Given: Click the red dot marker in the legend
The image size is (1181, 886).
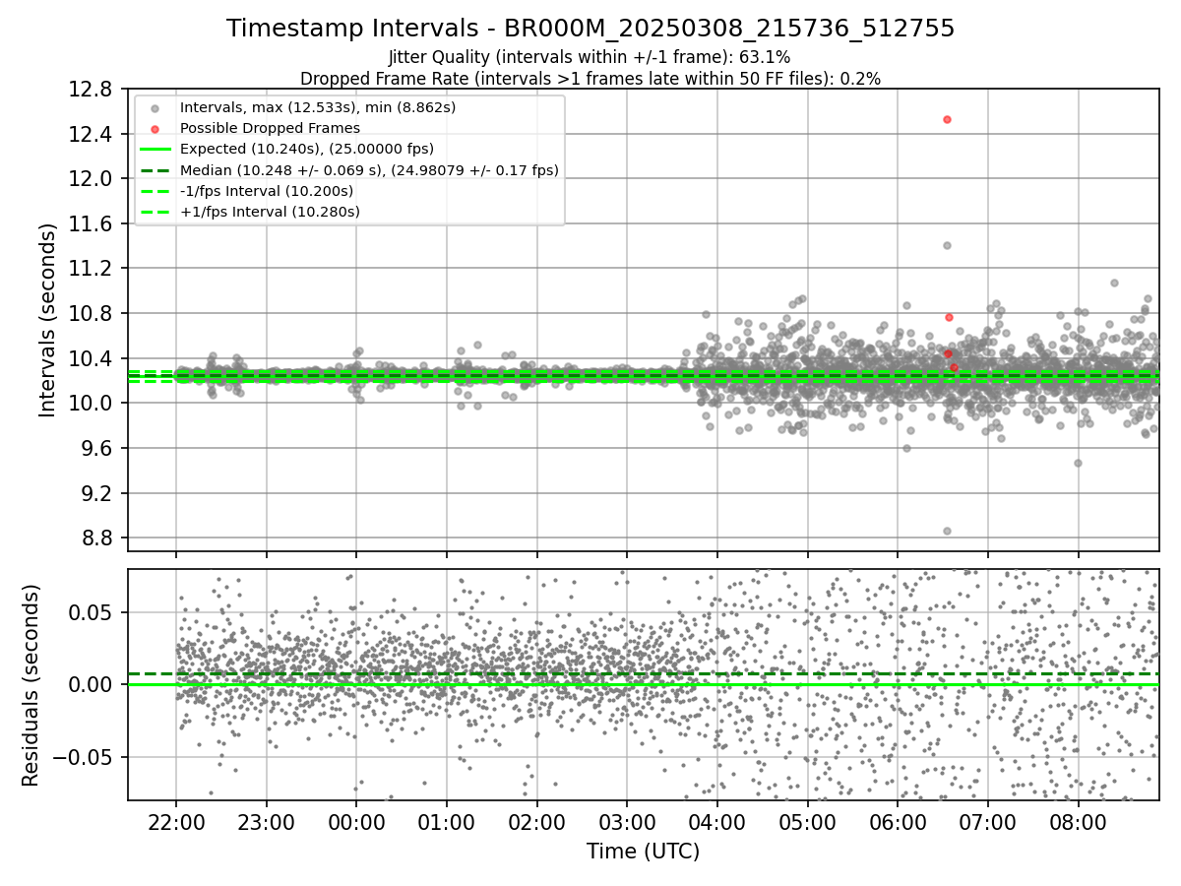Looking at the screenshot, I should 155,129.
